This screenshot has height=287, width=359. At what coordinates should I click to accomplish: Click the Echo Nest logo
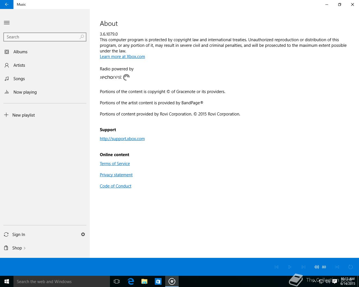115,77
